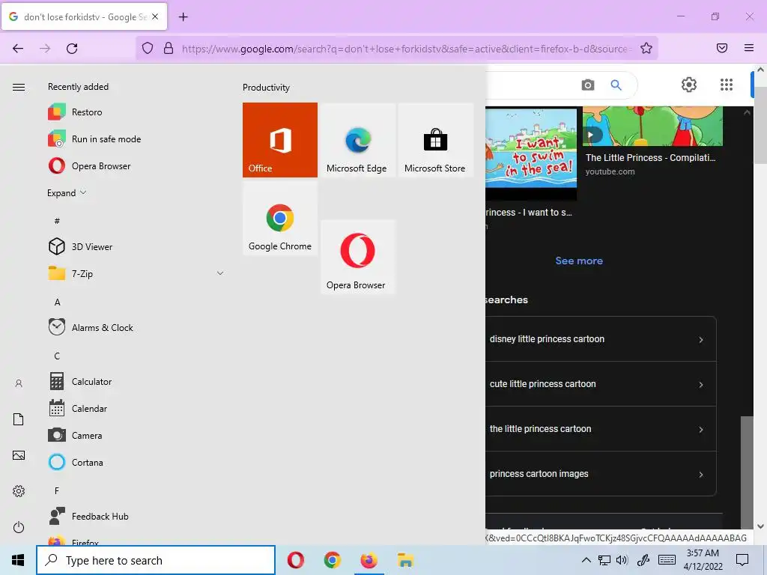Open Pictures from Start sidebar

click(19, 455)
